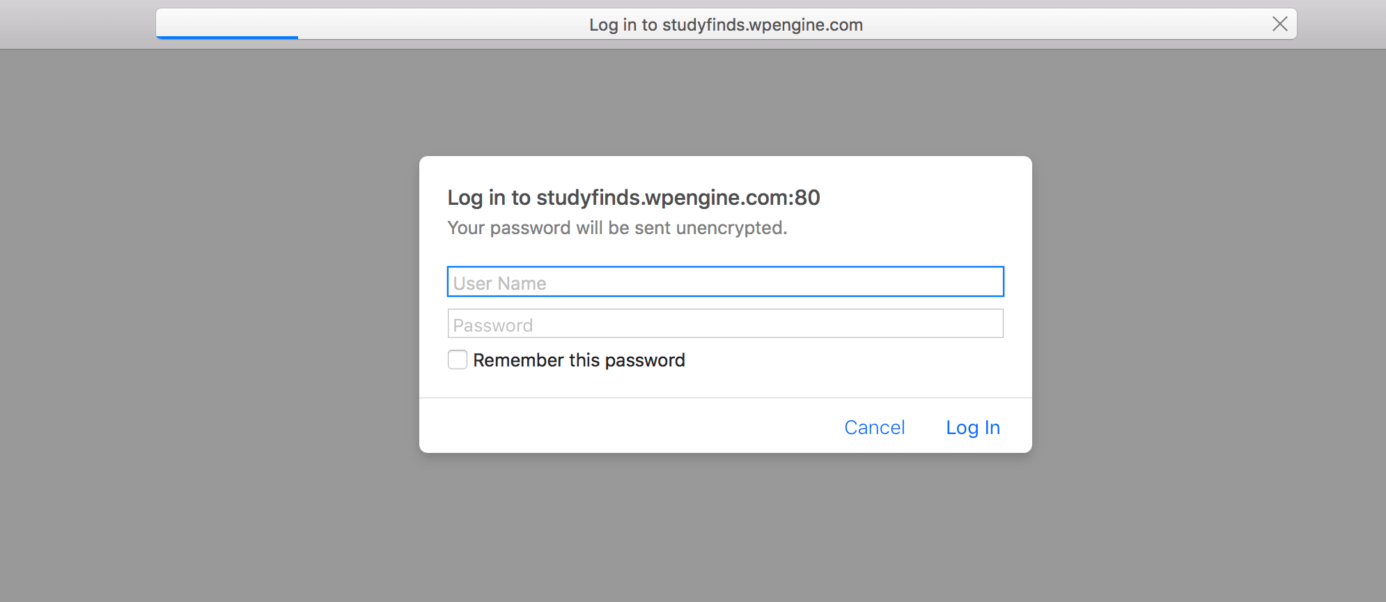Click the white footer area left of Cancel

[627, 426]
